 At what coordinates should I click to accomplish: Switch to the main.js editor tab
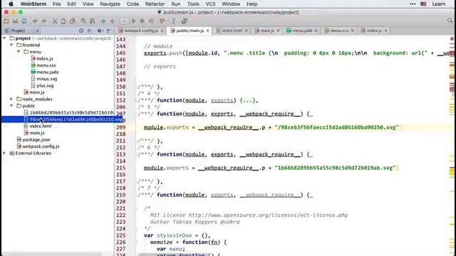[x=267, y=31]
